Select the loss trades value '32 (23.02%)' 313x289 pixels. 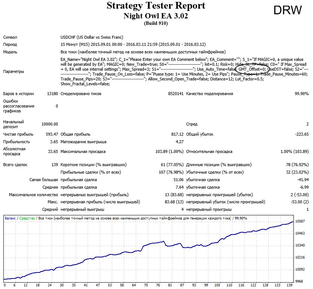pyautogui.click(x=297, y=172)
